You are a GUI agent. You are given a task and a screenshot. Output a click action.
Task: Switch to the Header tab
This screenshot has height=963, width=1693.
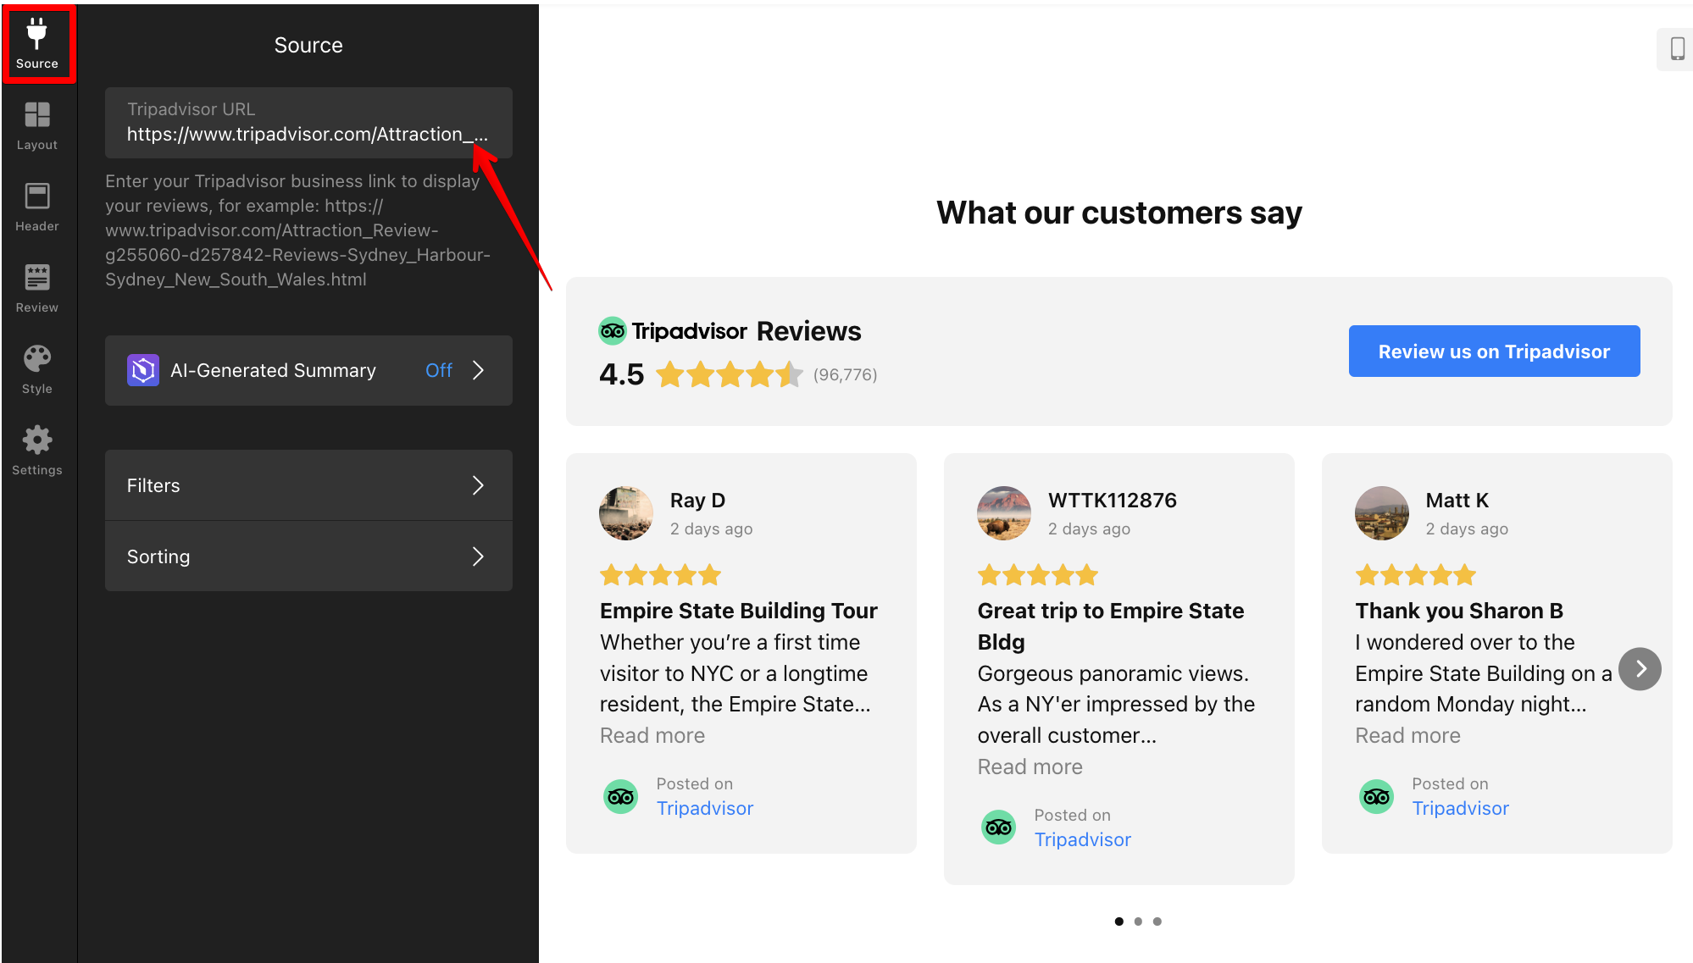[x=37, y=207]
